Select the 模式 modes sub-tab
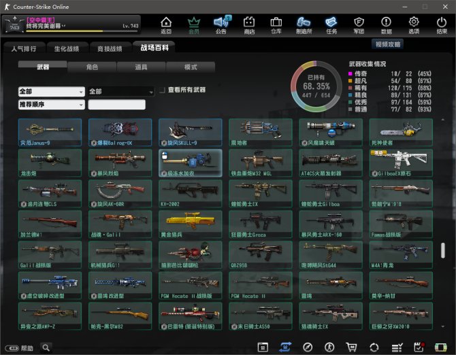This screenshot has height=355, width=456. (x=191, y=67)
